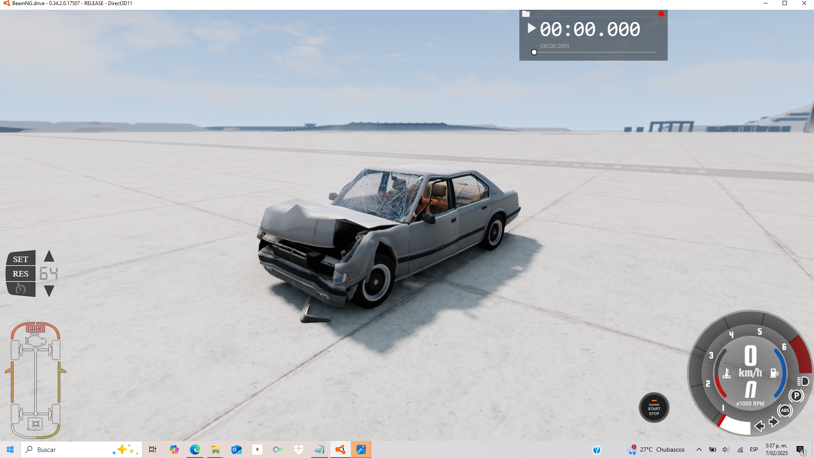Open the notepad app in taskbar
Viewport: 814px width, 458px height.
tap(319, 450)
